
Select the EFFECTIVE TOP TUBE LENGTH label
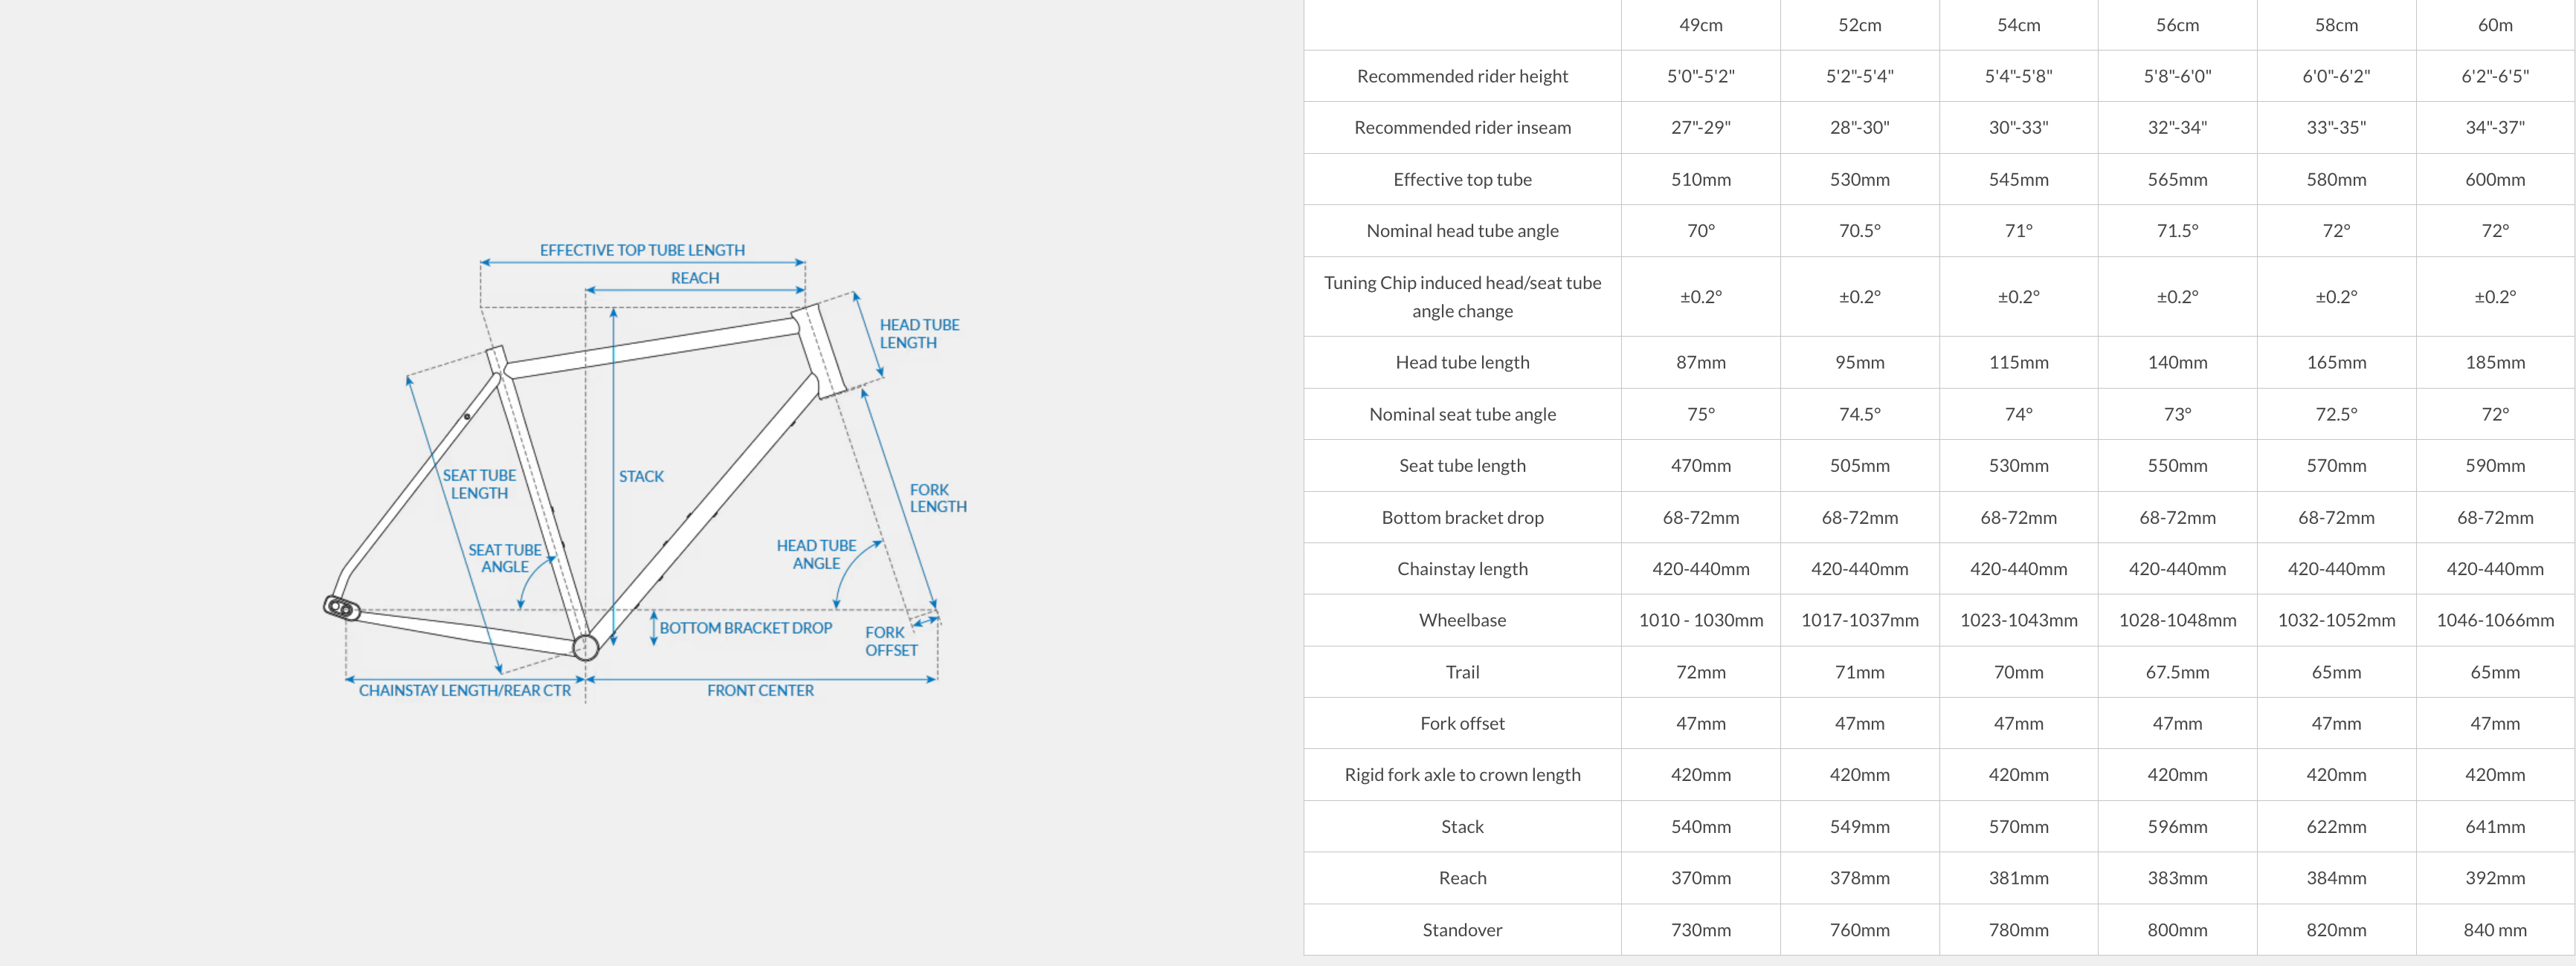coord(642,250)
